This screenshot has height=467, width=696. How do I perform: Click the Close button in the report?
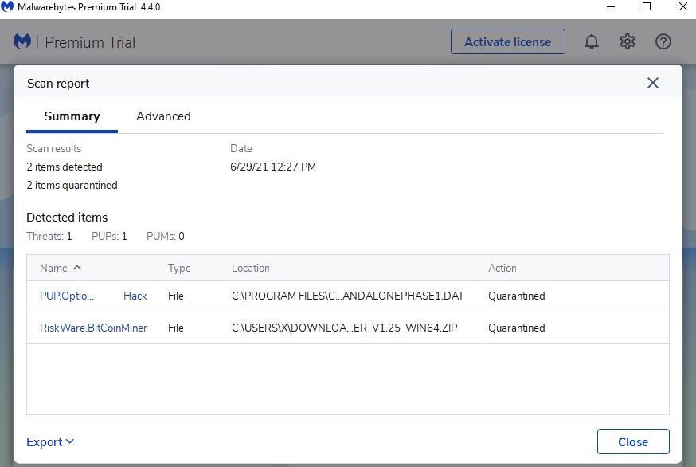click(633, 441)
